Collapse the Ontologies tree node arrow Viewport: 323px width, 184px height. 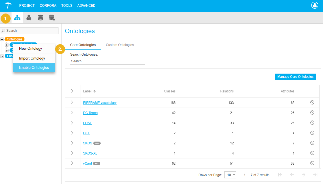(2, 39)
